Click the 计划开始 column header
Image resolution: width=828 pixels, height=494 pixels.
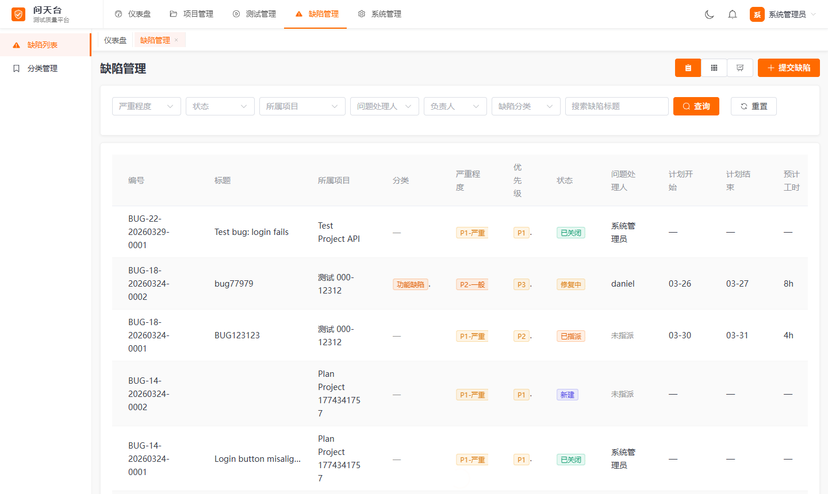[x=681, y=180]
